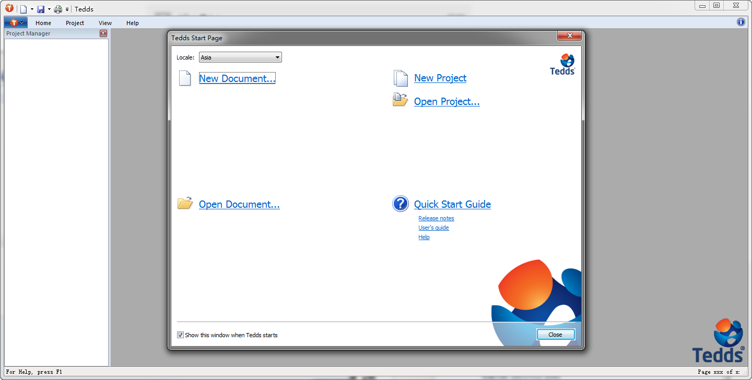Click the New document icon in quick access toolbar
This screenshot has height=380, width=752.
(23, 9)
